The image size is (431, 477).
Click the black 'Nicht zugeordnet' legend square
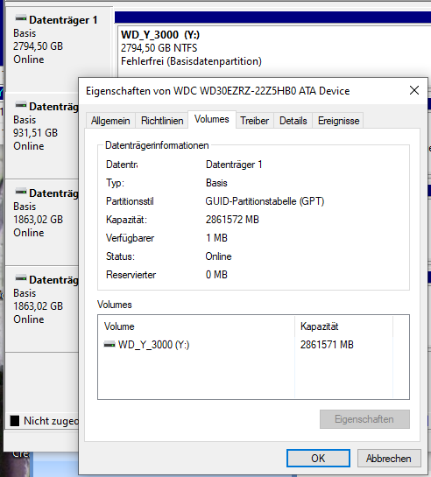pyautogui.click(x=15, y=421)
